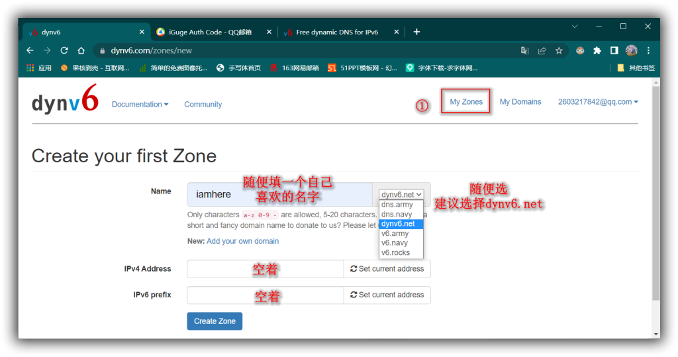Open the Chrome profile avatar
The image size is (678, 357).
[631, 50]
